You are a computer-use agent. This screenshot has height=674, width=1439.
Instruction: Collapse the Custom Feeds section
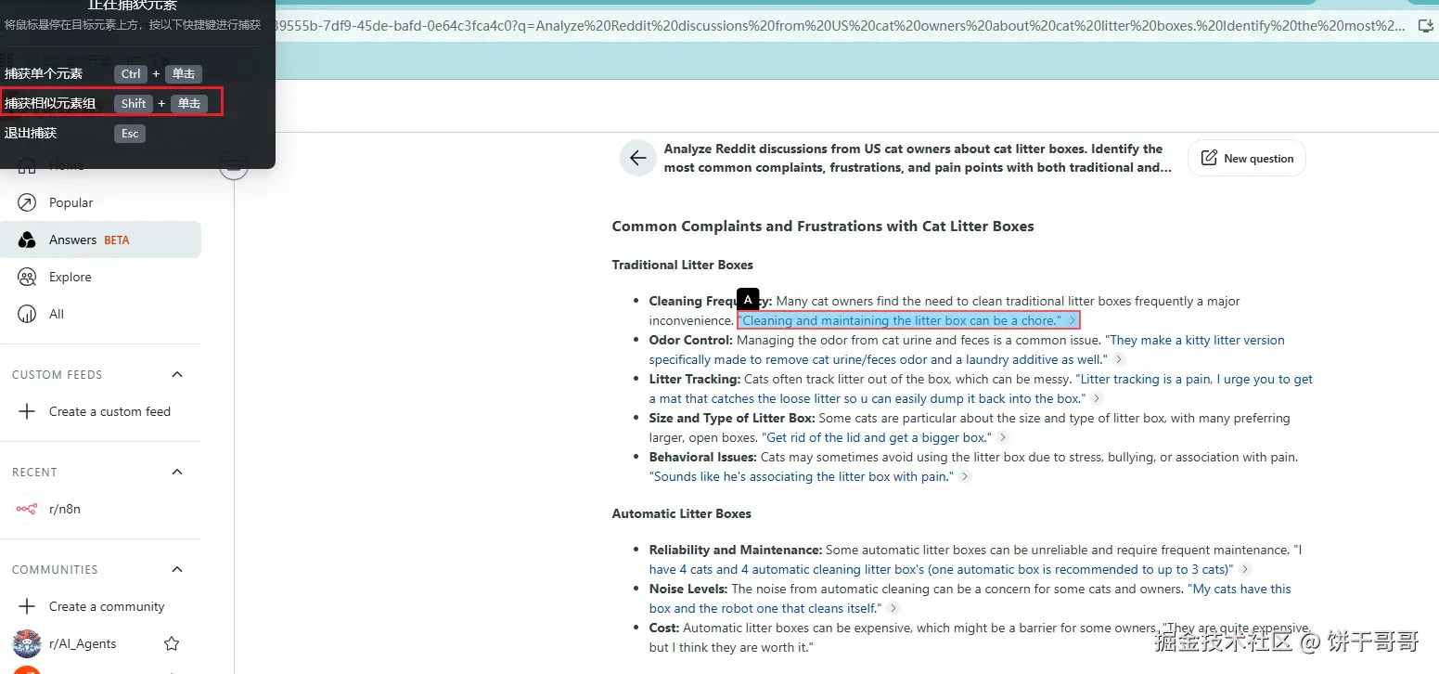(177, 374)
